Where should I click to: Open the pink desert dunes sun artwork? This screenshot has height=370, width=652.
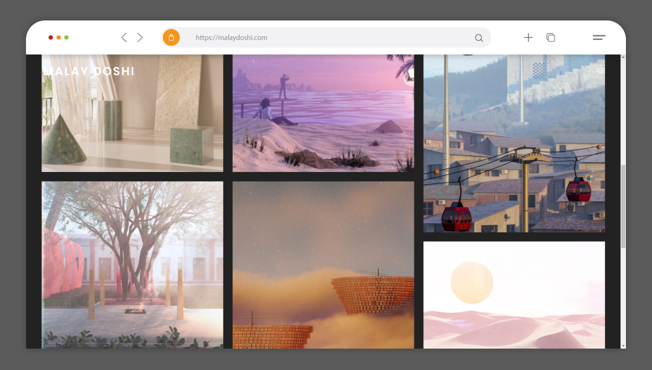(x=514, y=295)
